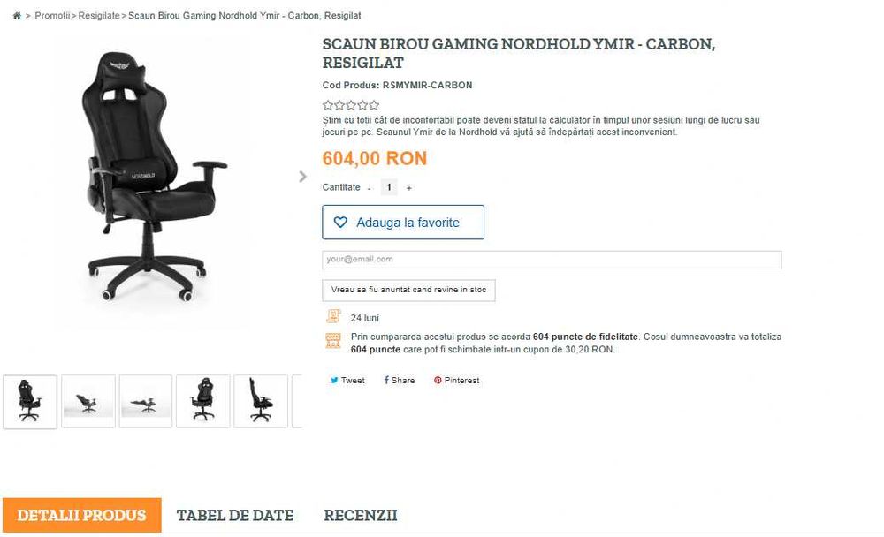Go to Resigilate breadcrumb category

(x=99, y=16)
